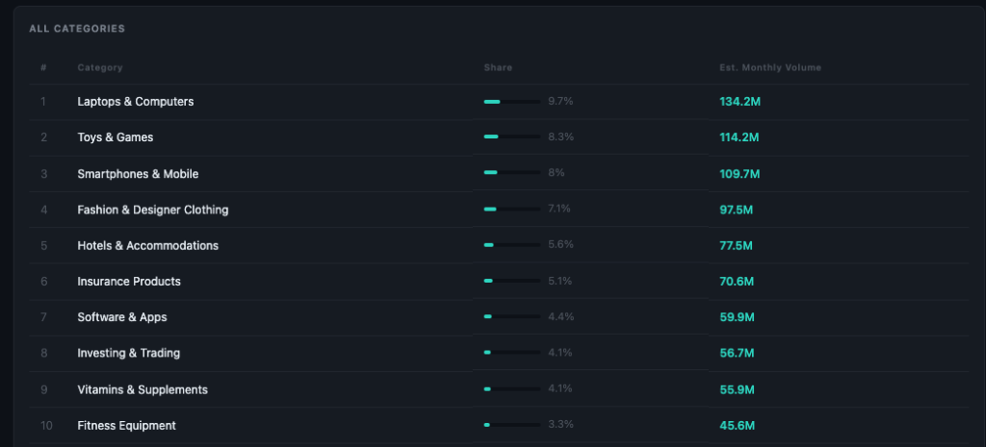The image size is (986, 447).
Task: Click the 77.5M monthly volume value
Action: click(x=737, y=246)
